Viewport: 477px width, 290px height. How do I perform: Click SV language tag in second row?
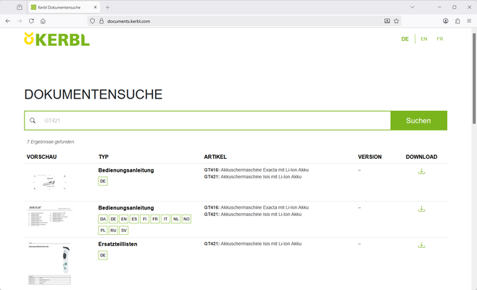(x=124, y=231)
